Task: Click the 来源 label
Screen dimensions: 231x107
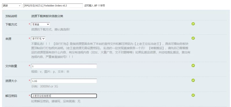Action: tap(8, 39)
